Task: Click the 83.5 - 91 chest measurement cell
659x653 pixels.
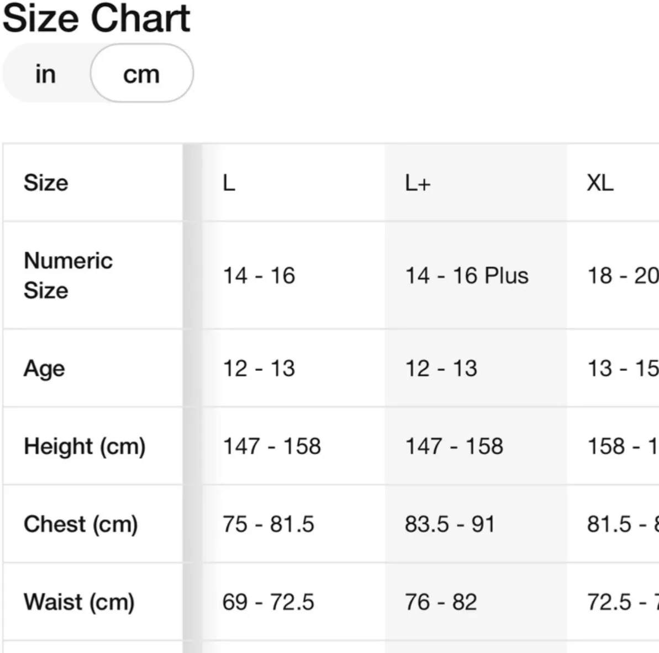Action: [450, 524]
